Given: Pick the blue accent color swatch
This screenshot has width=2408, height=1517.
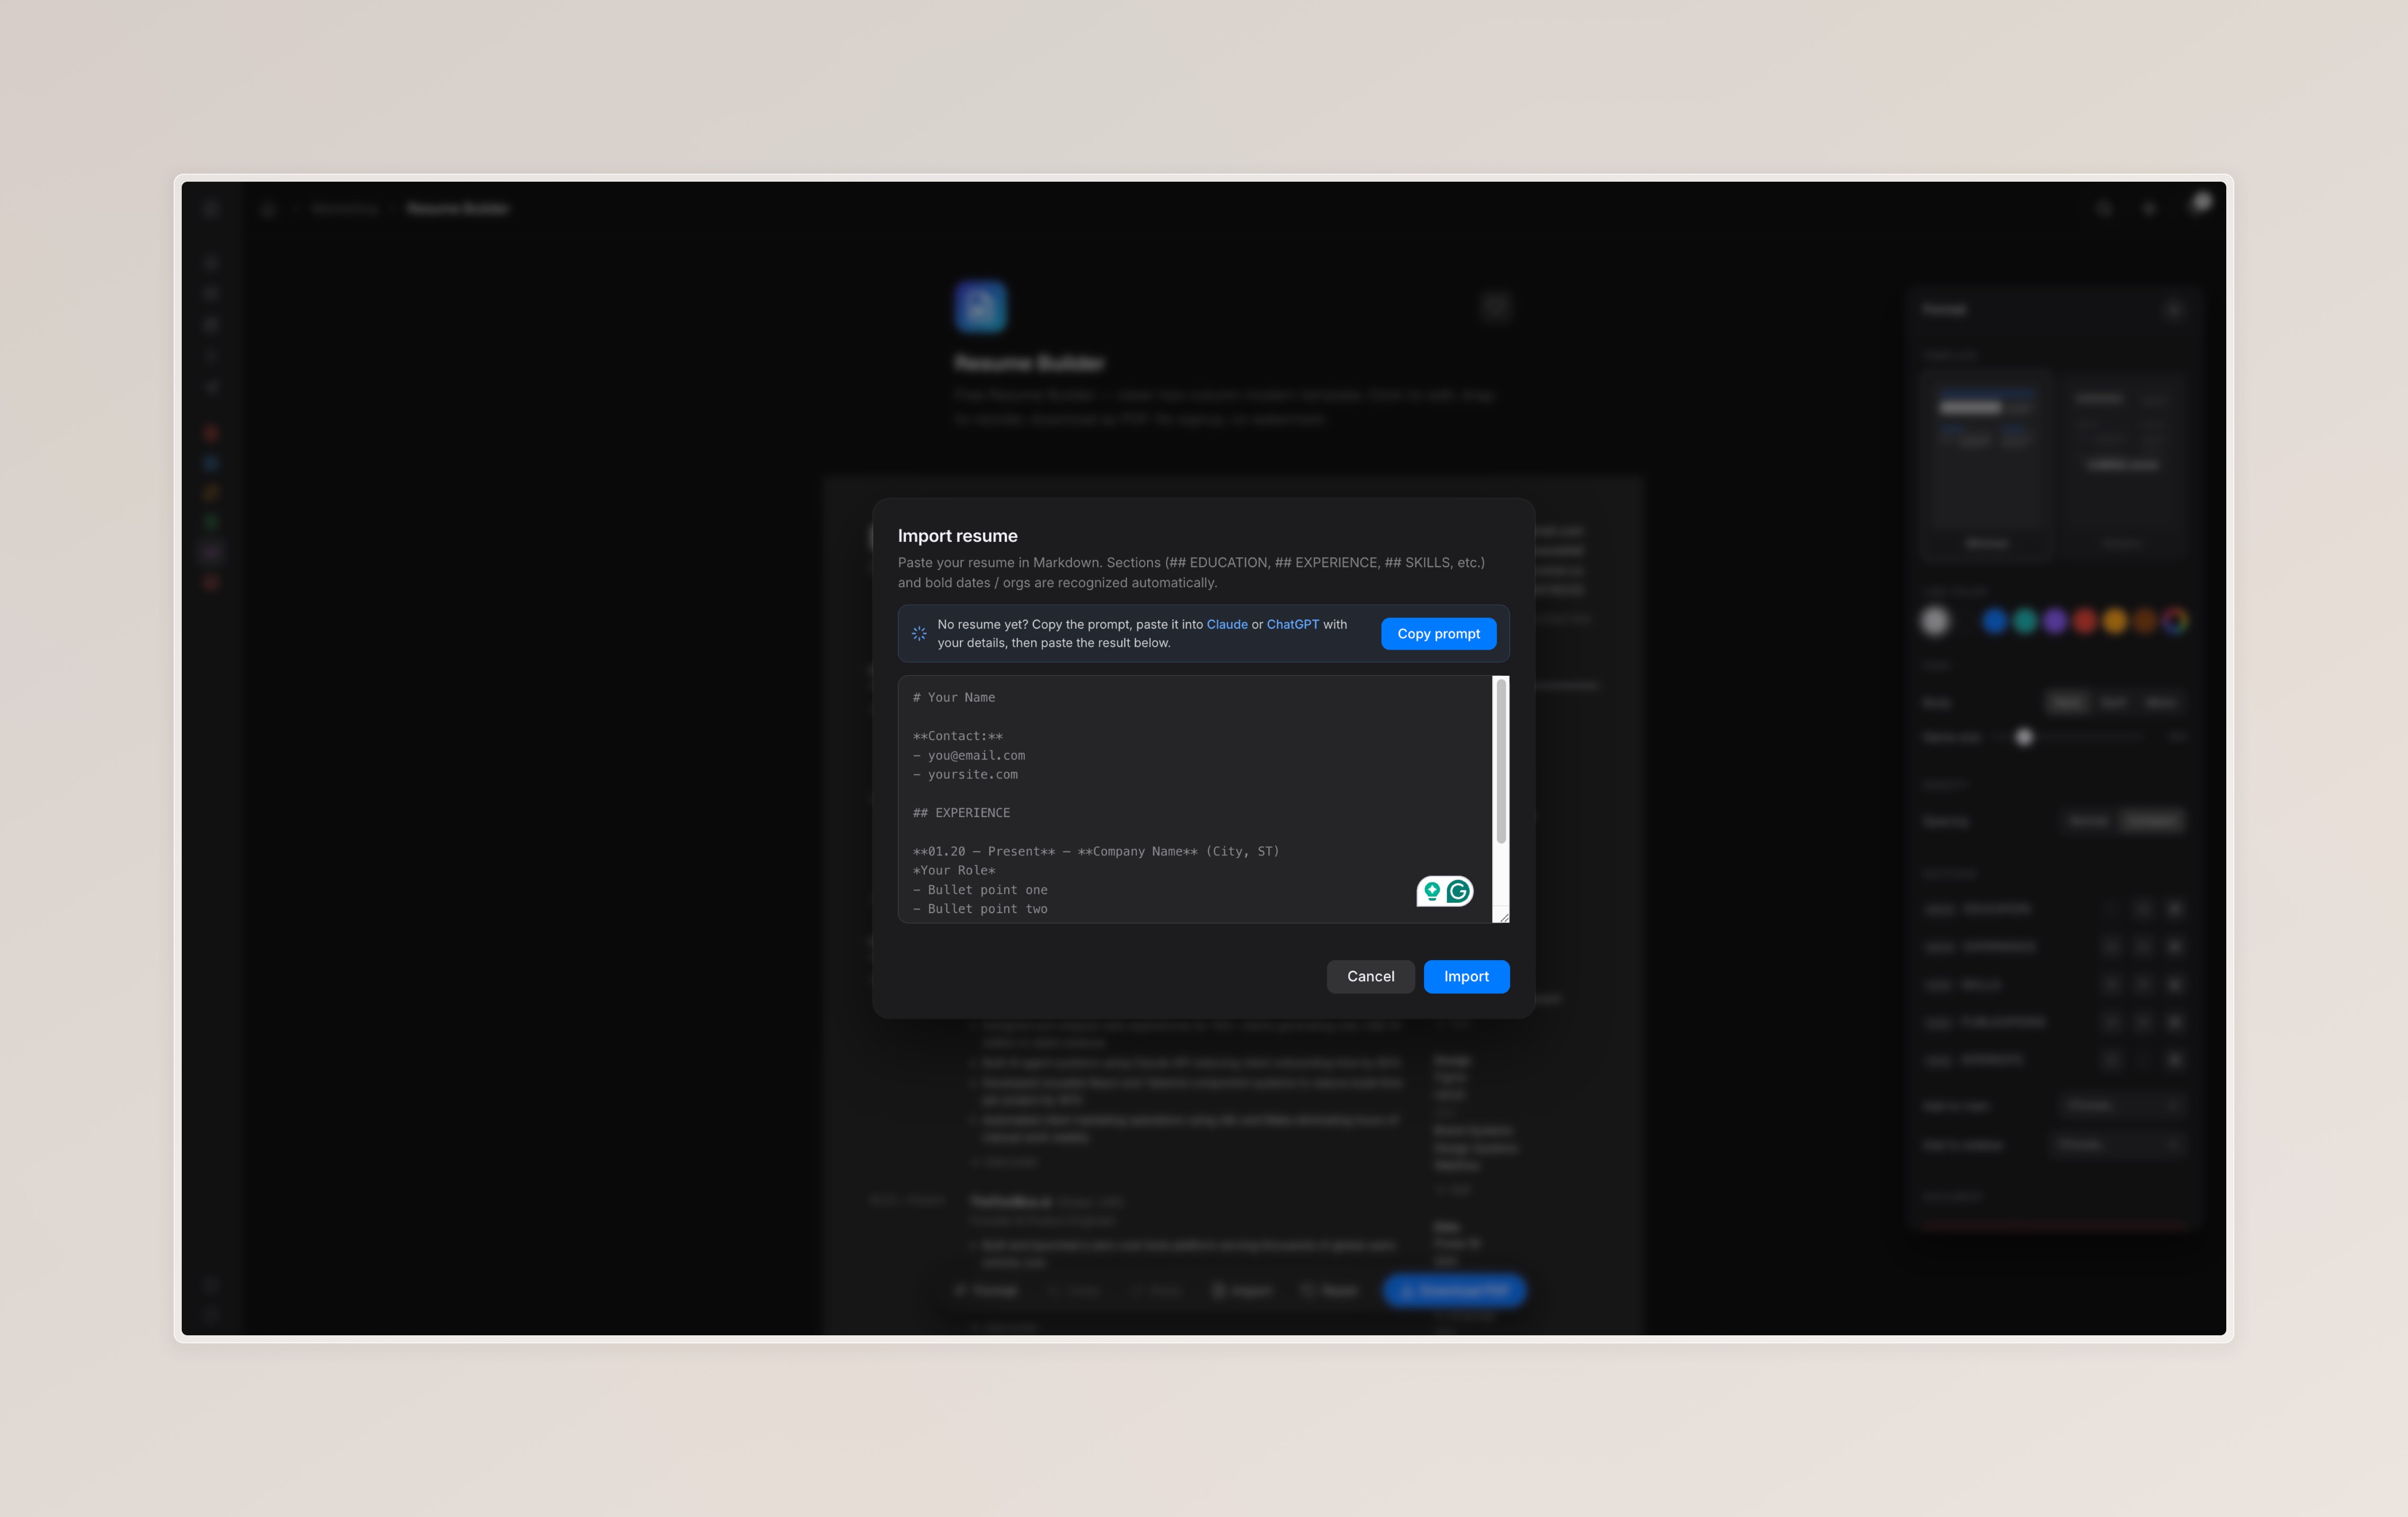Looking at the screenshot, I should click(x=1994, y=621).
